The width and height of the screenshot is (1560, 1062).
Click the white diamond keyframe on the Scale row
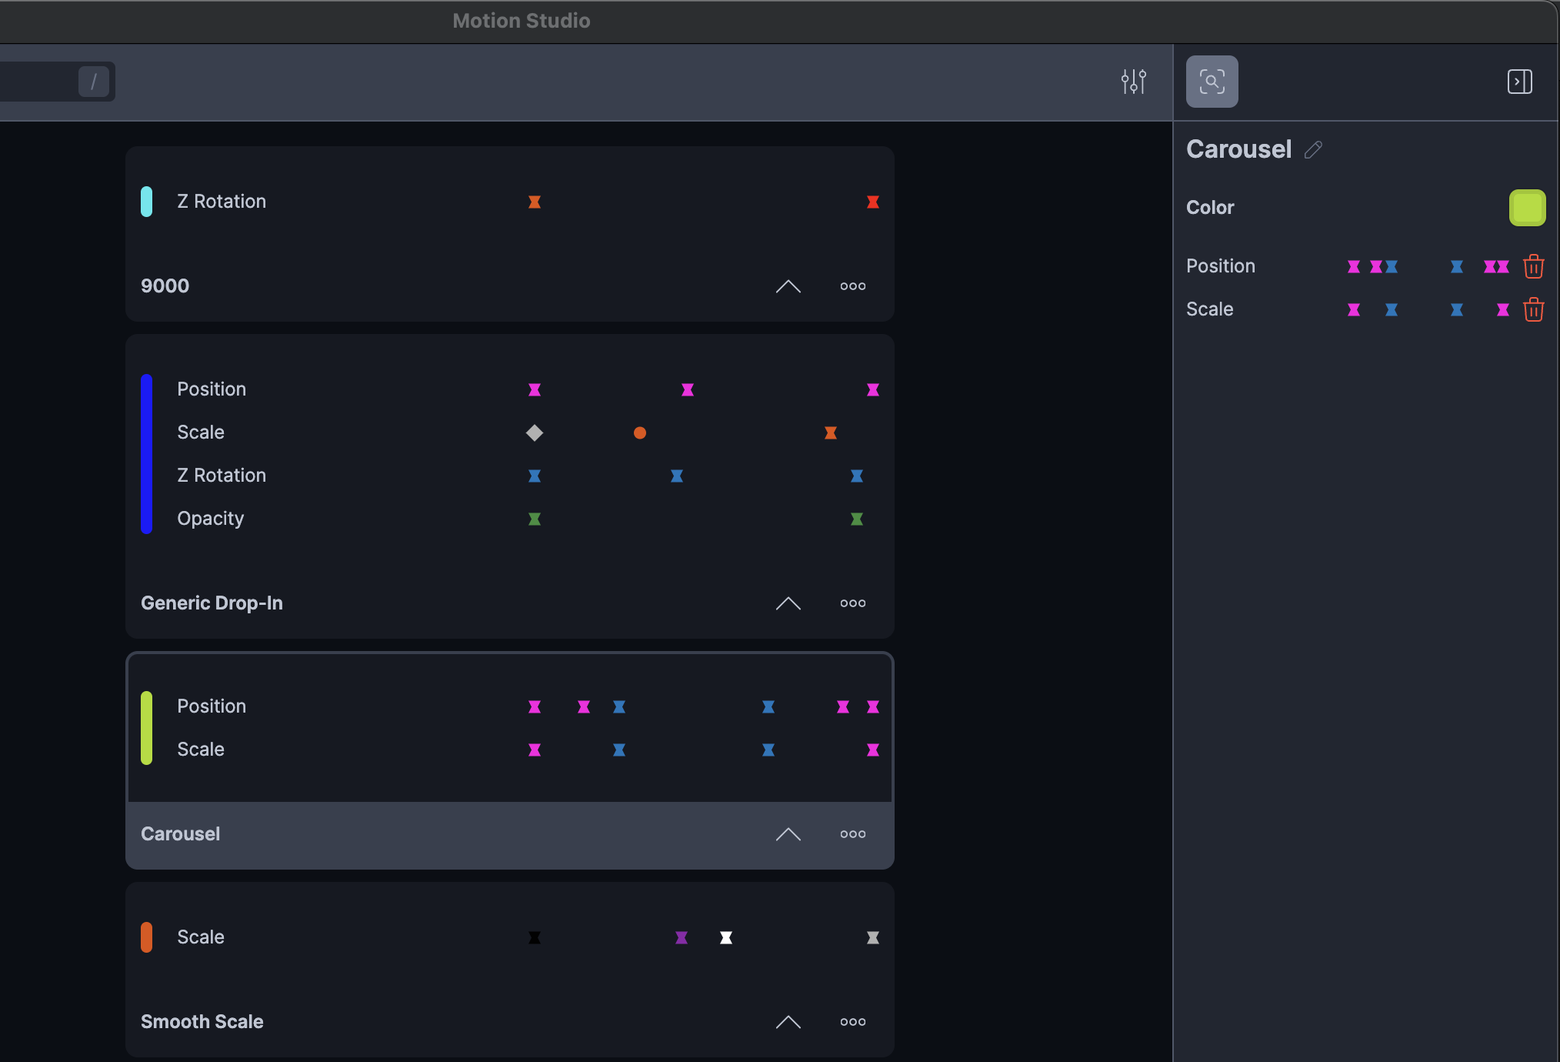tap(535, 432)
